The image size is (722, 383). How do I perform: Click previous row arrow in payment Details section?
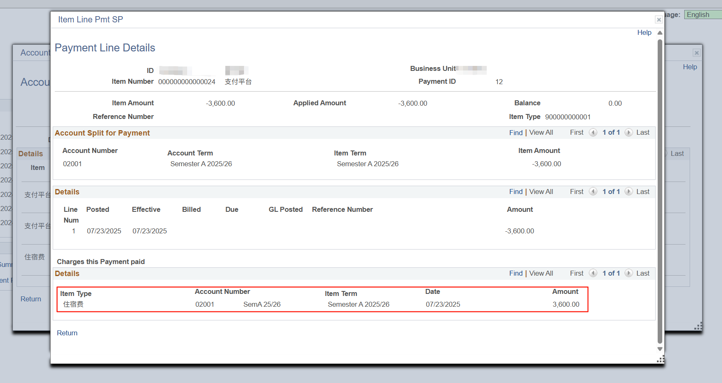pos(593,191)
